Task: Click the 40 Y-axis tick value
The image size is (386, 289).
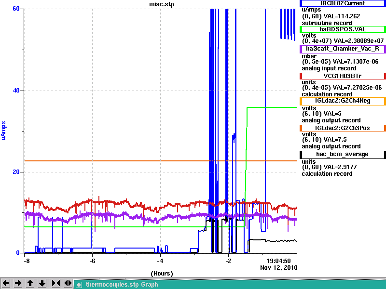Action: [x=16, y=91]
